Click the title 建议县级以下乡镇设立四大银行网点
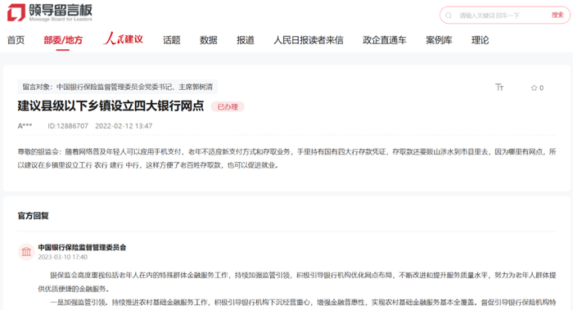 pos(111,106)
